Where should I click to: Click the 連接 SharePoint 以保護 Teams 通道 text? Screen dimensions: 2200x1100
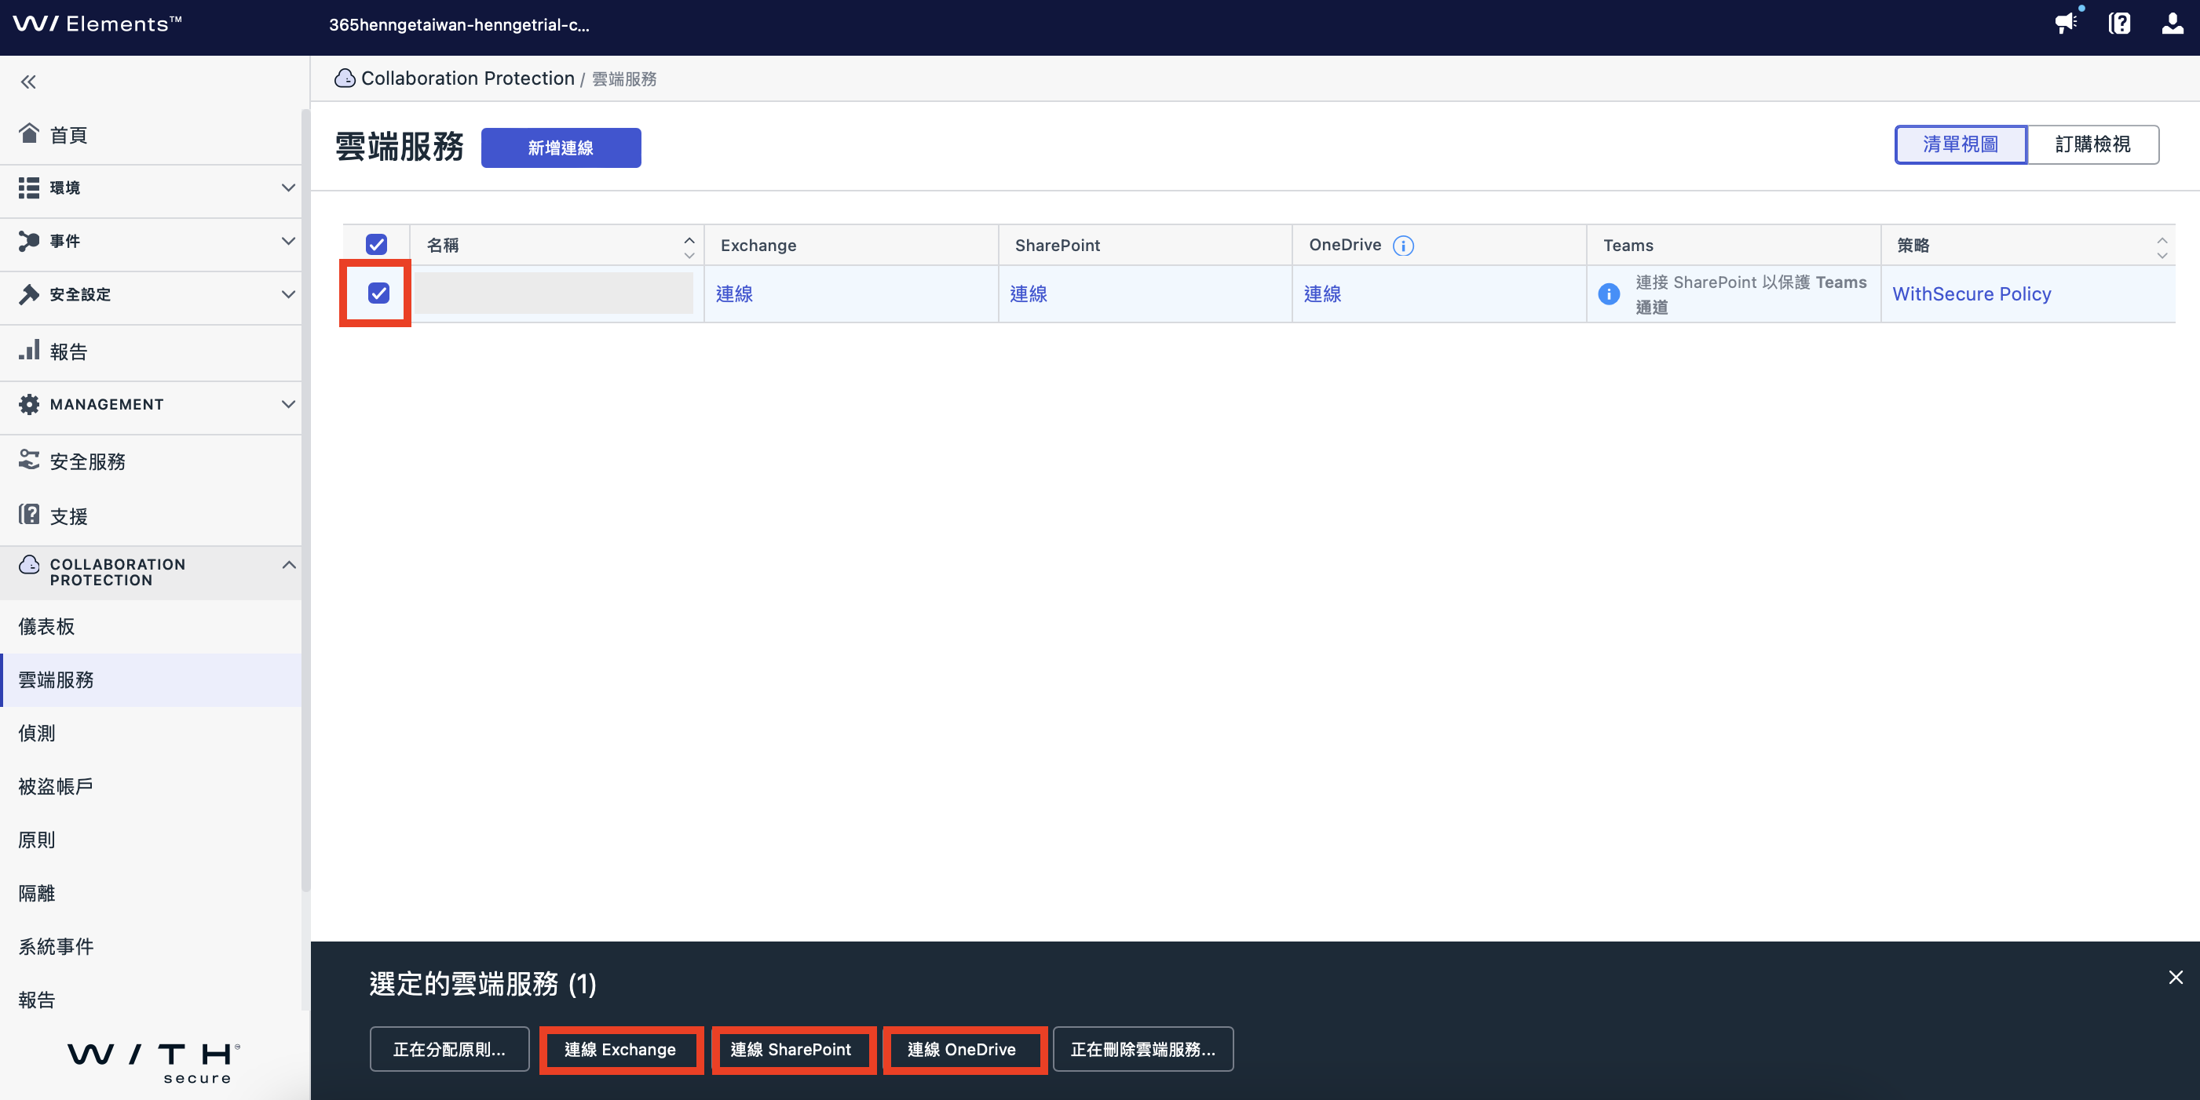pyautogui.click(x=1751, y=294)
